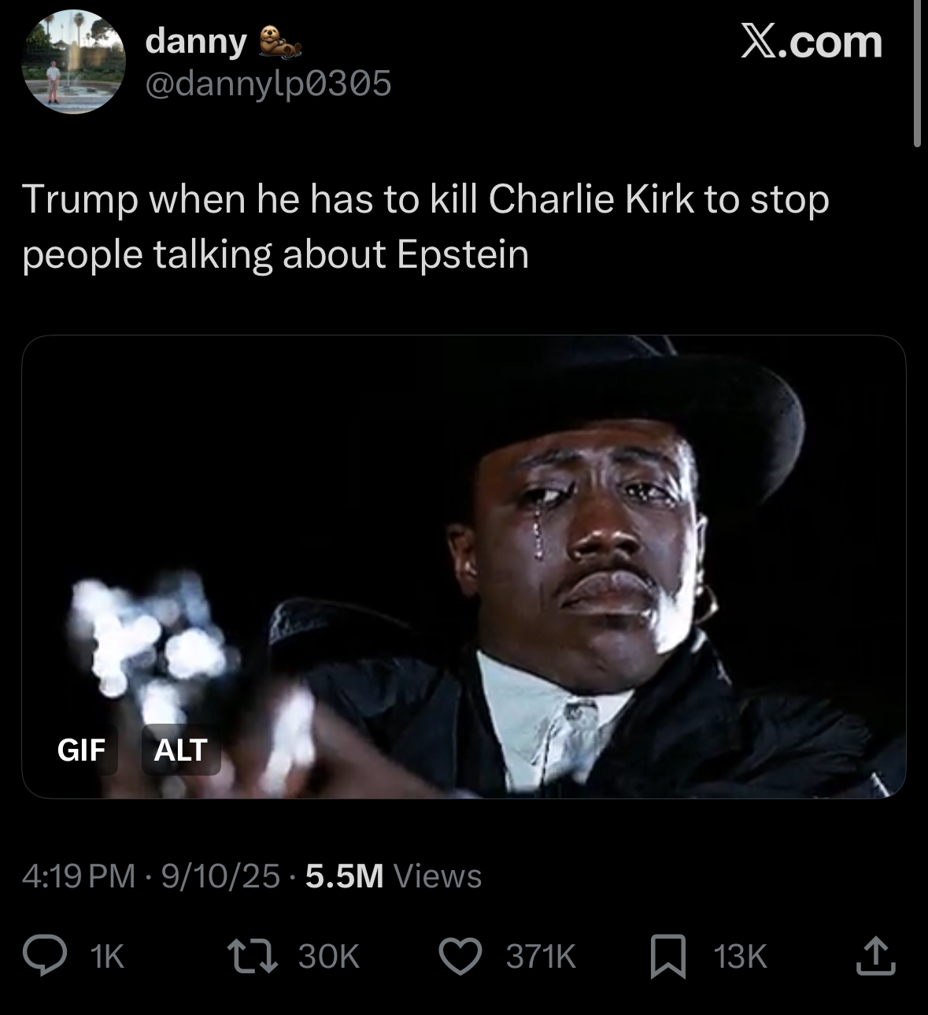Open the crying man GIF media
Viewport: 928px width, 1015px height.
464,567
